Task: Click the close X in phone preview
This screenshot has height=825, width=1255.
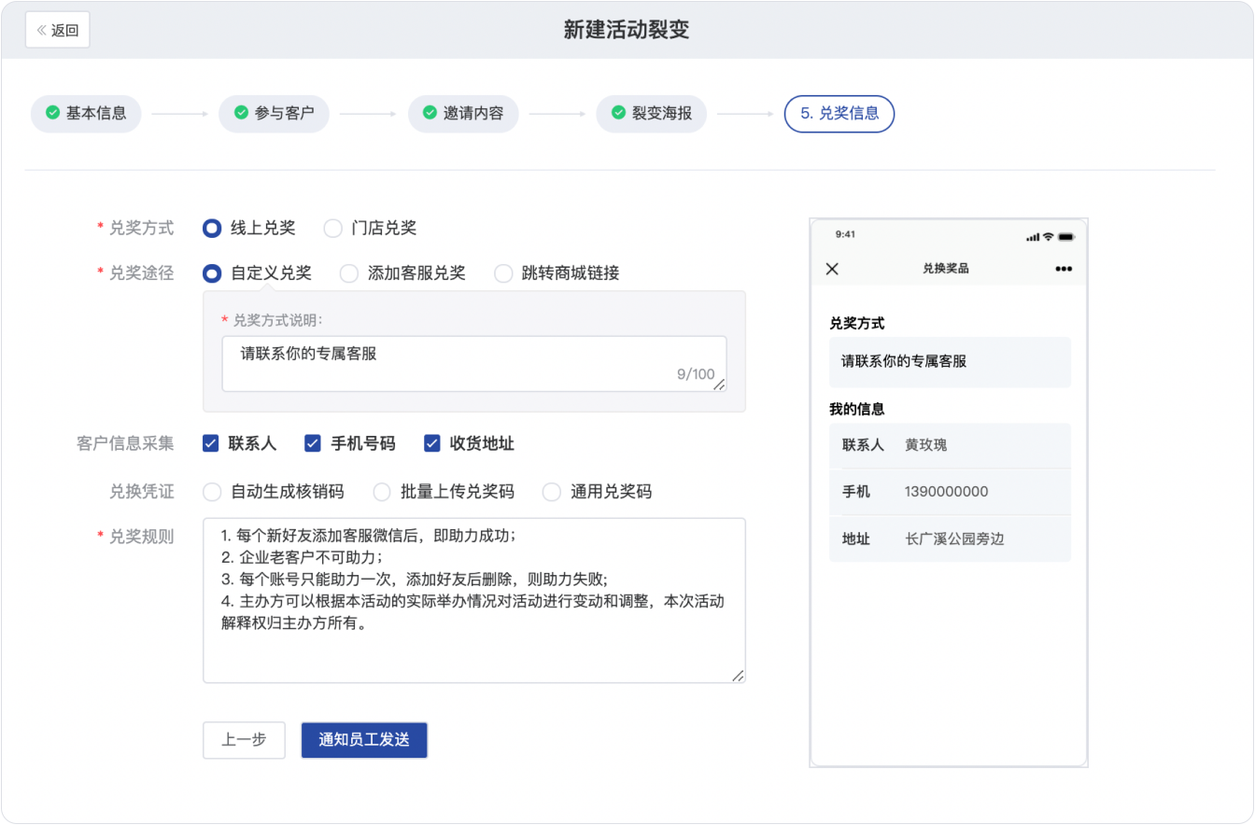Action: tap(832, 269)
